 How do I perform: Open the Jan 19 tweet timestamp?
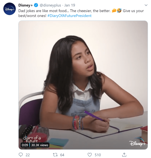(70, 5)
